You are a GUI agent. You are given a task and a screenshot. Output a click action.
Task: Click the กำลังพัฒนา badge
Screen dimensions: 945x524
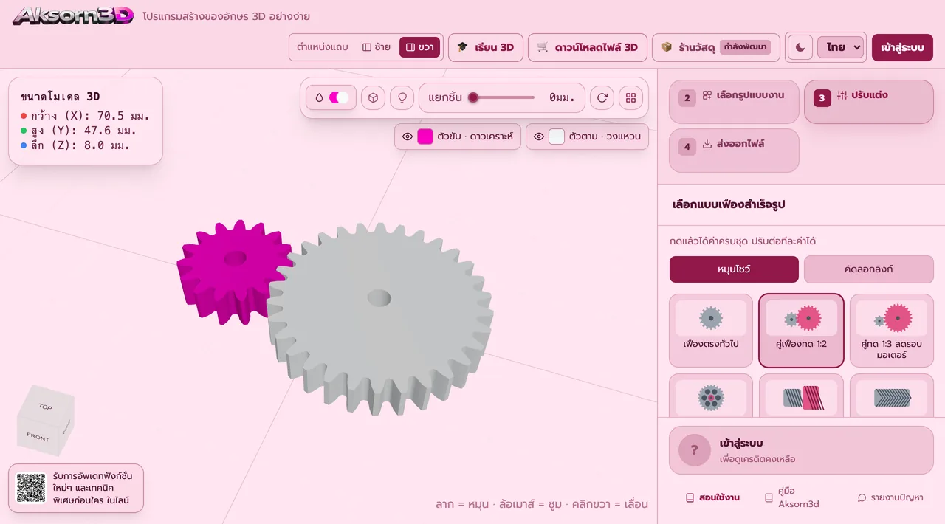(x=745, y=47)
